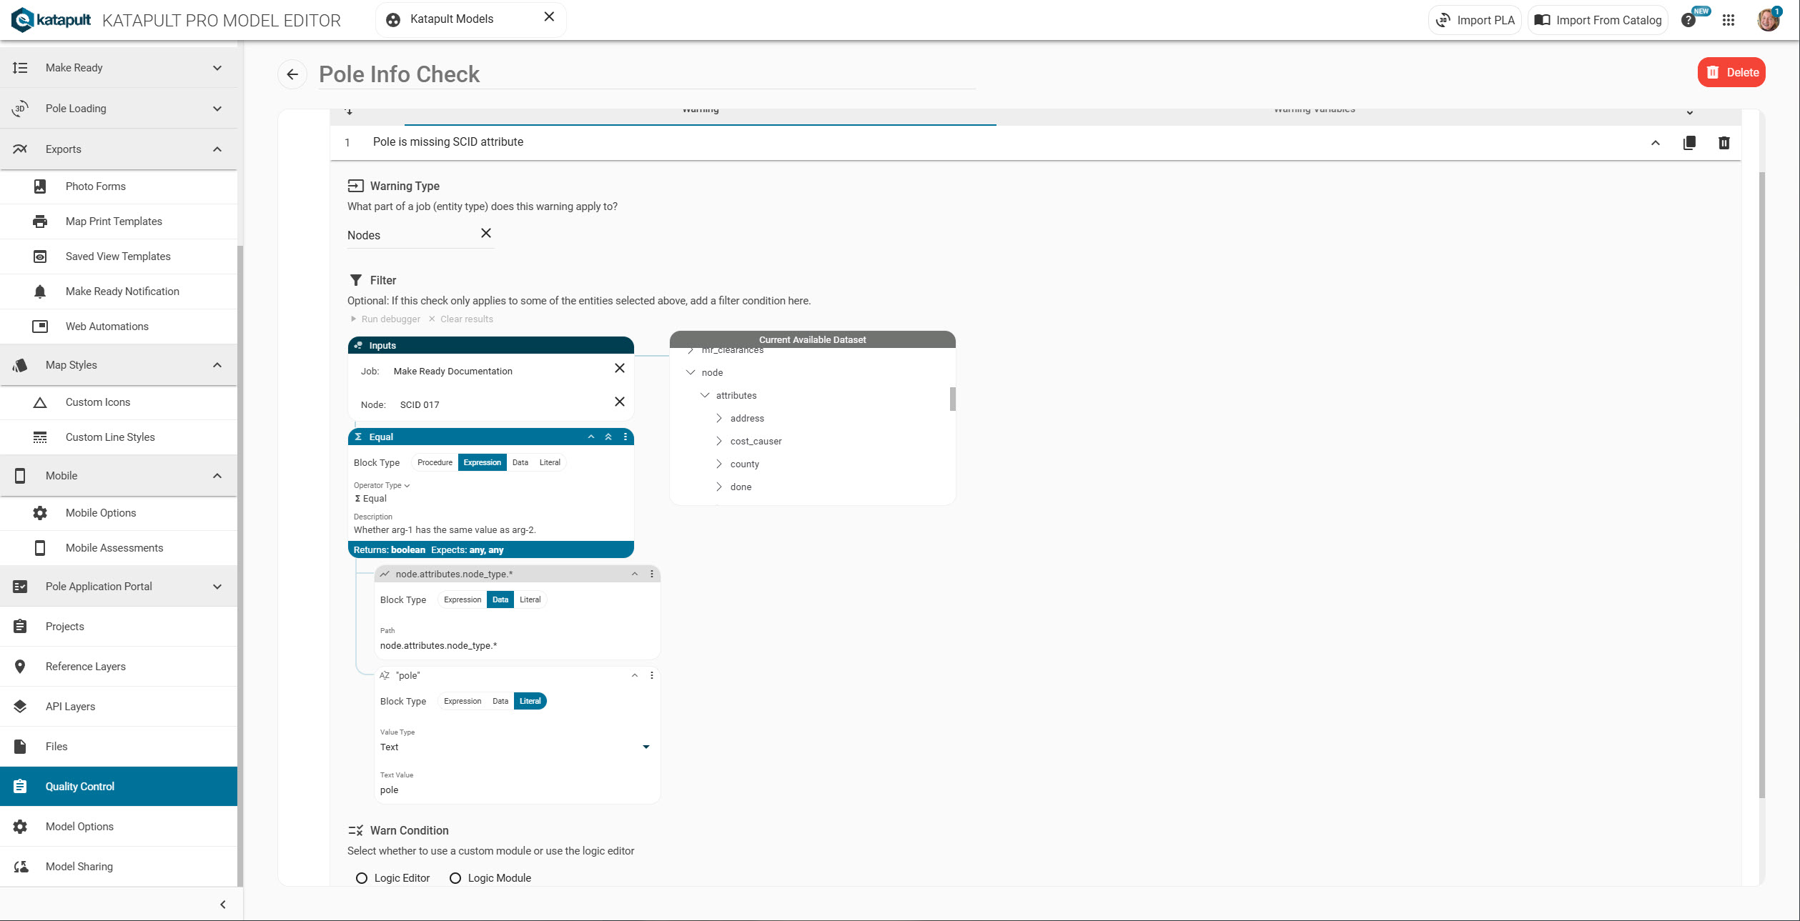Screen dimensions: 1800x921
Task: Clear the Nodes entity type selection
Action: point(486,233)
